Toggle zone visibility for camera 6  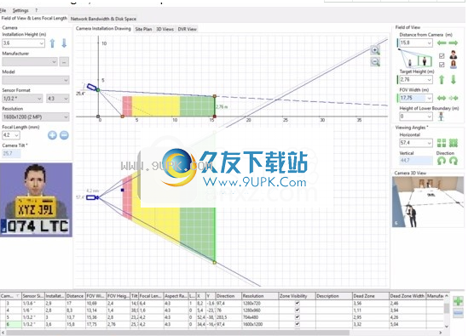point(298,324)
